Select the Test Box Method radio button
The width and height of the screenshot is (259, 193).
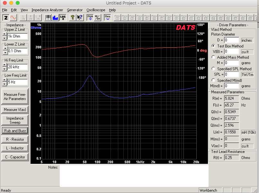pyautogui.click(x=213, y=46)
